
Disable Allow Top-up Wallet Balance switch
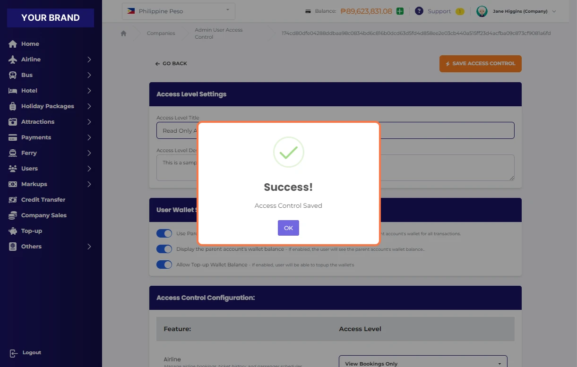click(x=164, y=265)
